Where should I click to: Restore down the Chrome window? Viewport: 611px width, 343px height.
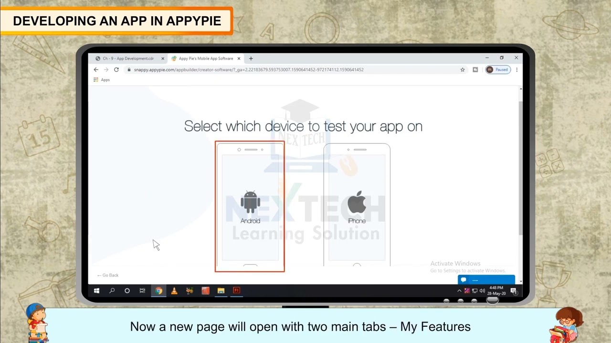tap(502, 58)
